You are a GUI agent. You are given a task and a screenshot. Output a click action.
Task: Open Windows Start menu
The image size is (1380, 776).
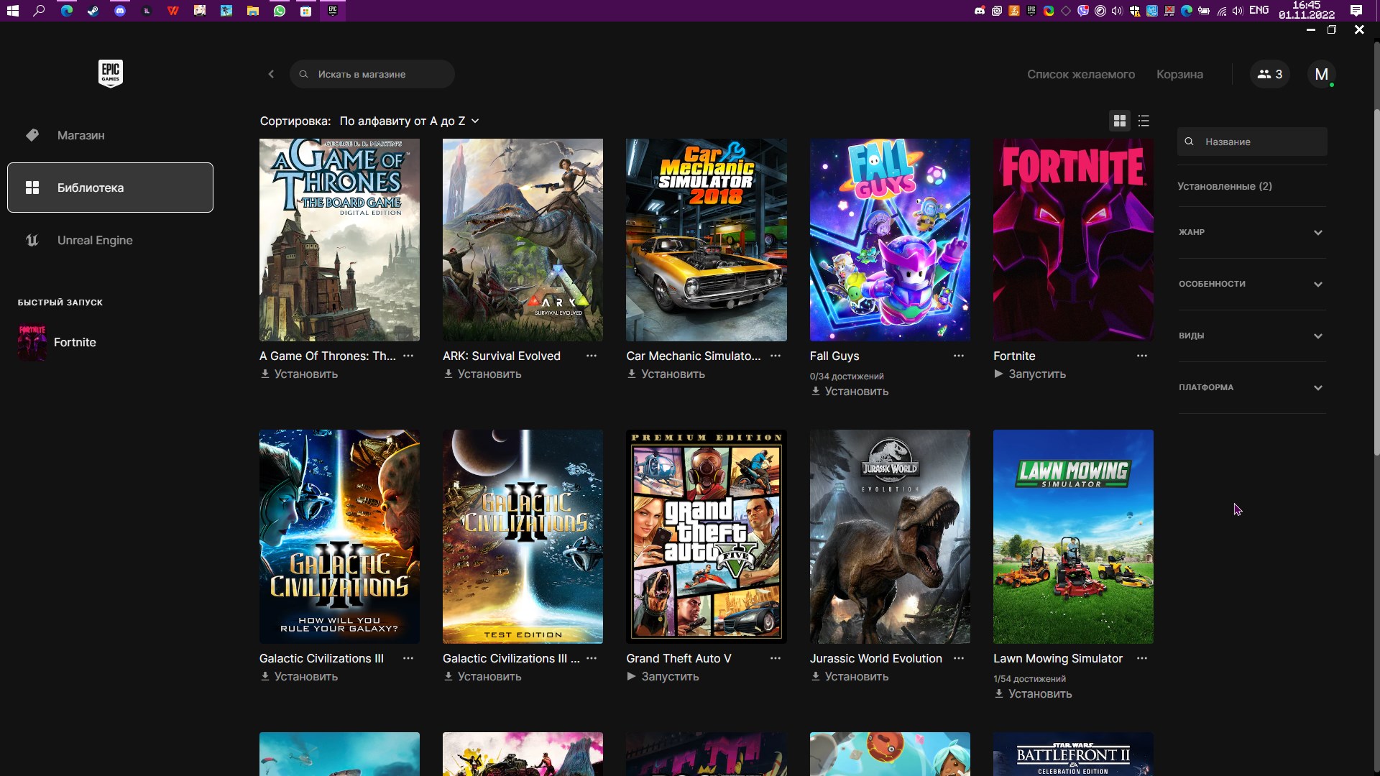(13, 11)
